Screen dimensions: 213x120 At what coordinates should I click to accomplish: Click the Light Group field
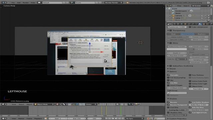177,93
